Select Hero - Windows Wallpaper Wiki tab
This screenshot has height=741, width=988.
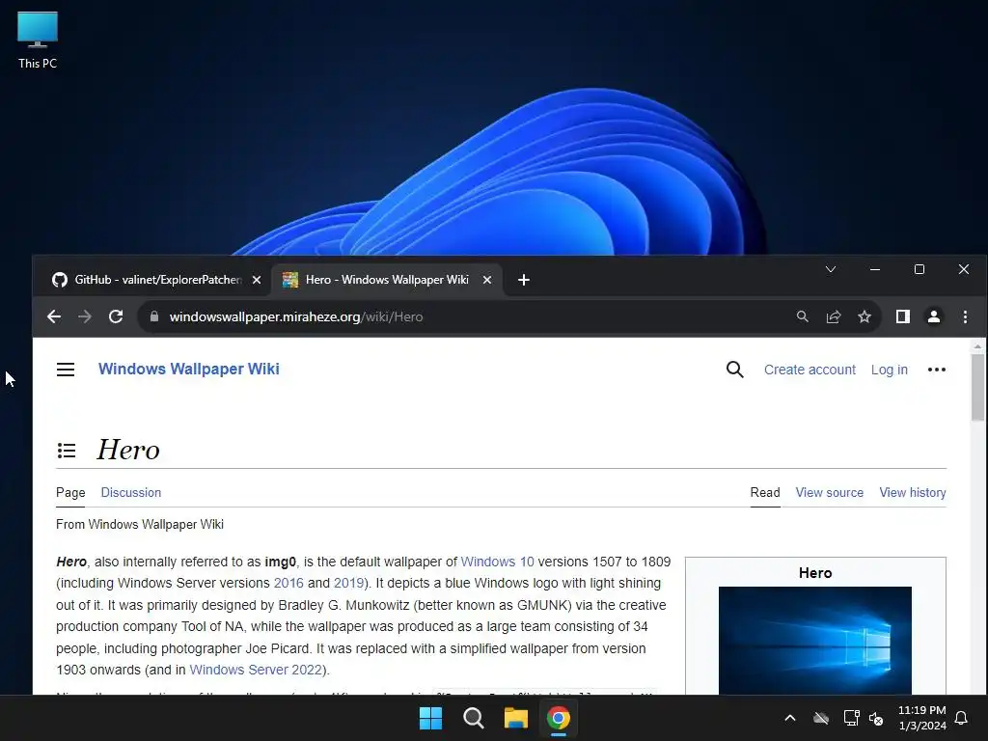[387, 280]
